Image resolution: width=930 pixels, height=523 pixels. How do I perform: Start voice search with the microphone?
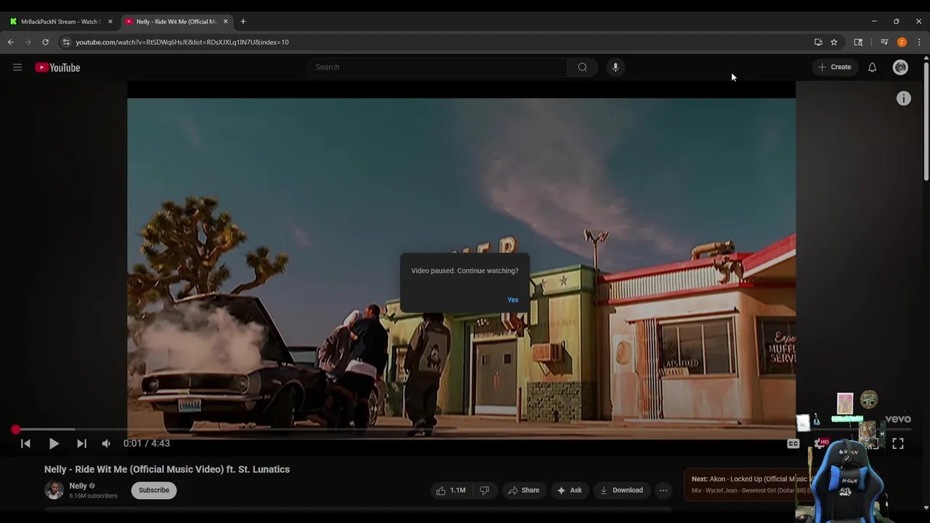[x=615, y=67]
